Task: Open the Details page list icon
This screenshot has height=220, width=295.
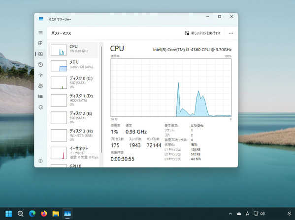Action: click(40, 96)
